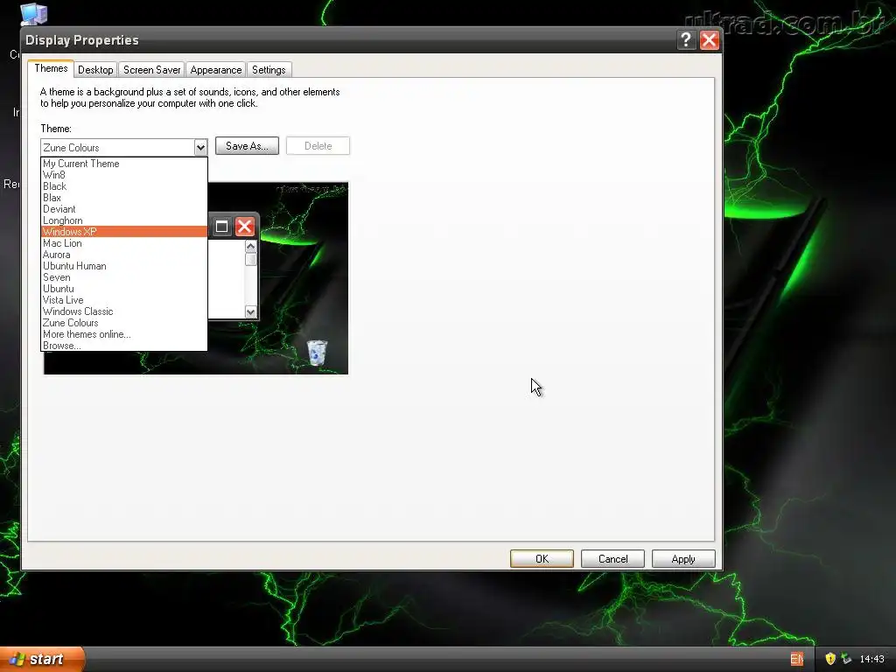The image size is (896, 672).
Task: Choose the Seven theme
Action: [x=124, y=277]
